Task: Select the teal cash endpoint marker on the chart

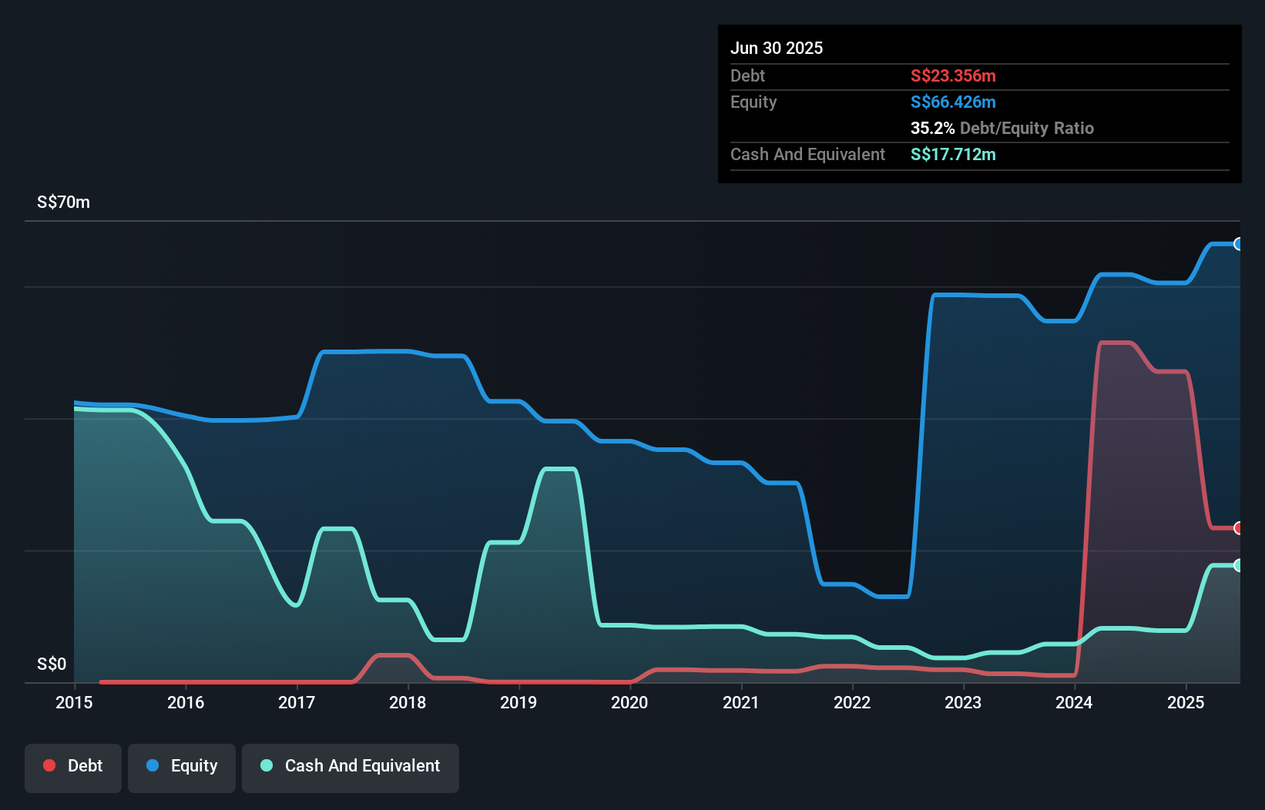Action: [1238, 567]
